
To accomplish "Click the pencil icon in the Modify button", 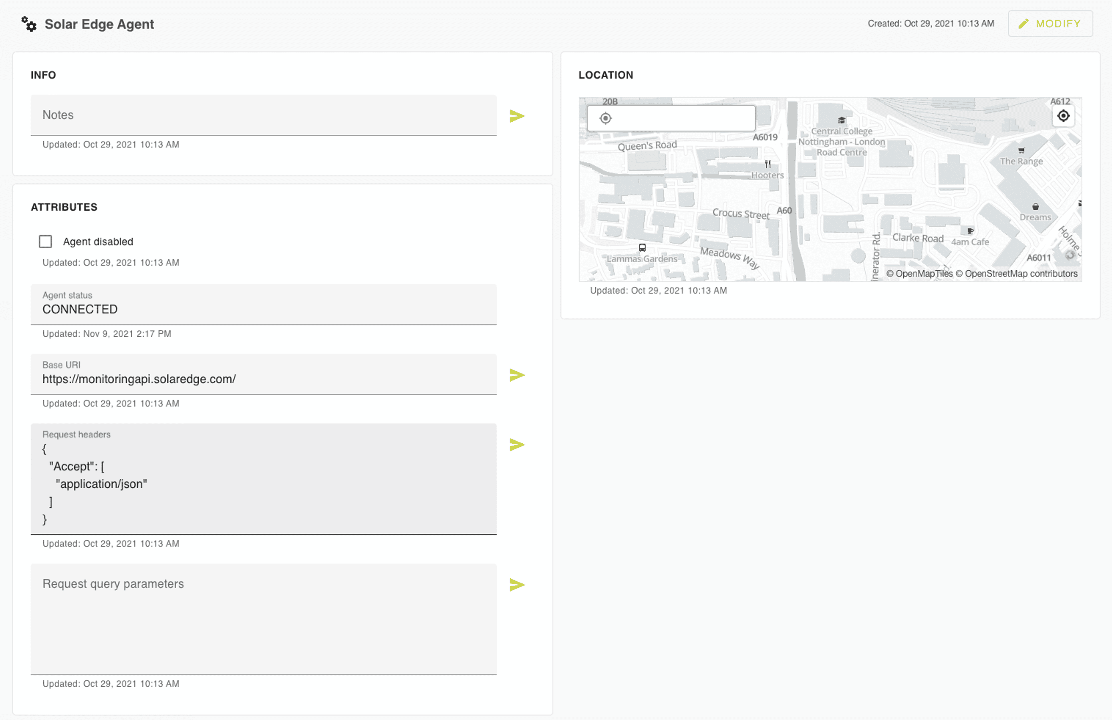I will pos(1023,23).
